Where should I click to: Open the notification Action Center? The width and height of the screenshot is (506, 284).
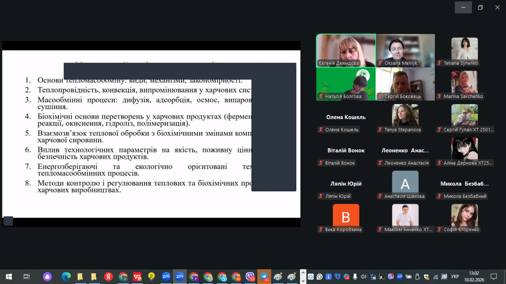pyautogui.click(x=494, y=276)
